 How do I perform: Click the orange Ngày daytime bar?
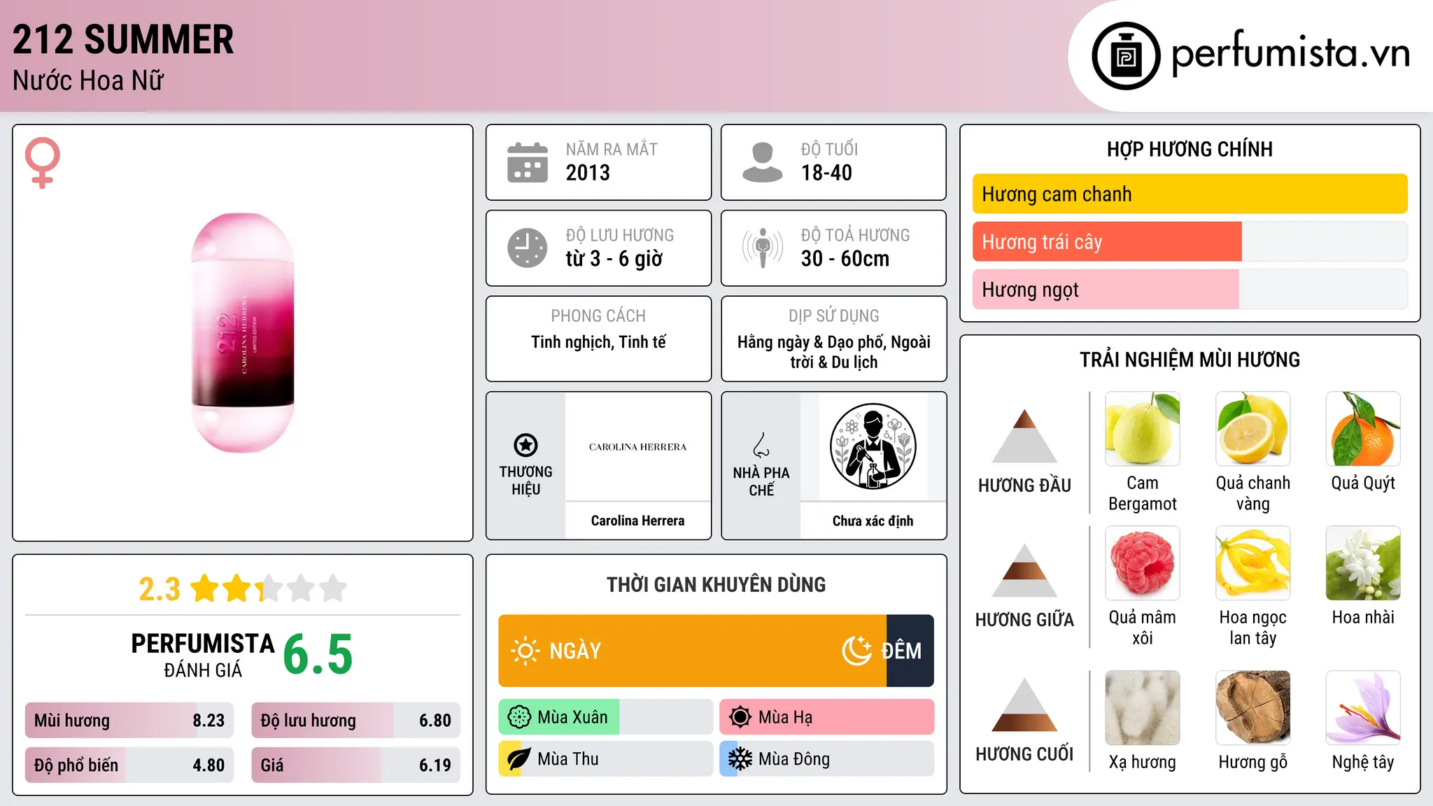(692, 651)
